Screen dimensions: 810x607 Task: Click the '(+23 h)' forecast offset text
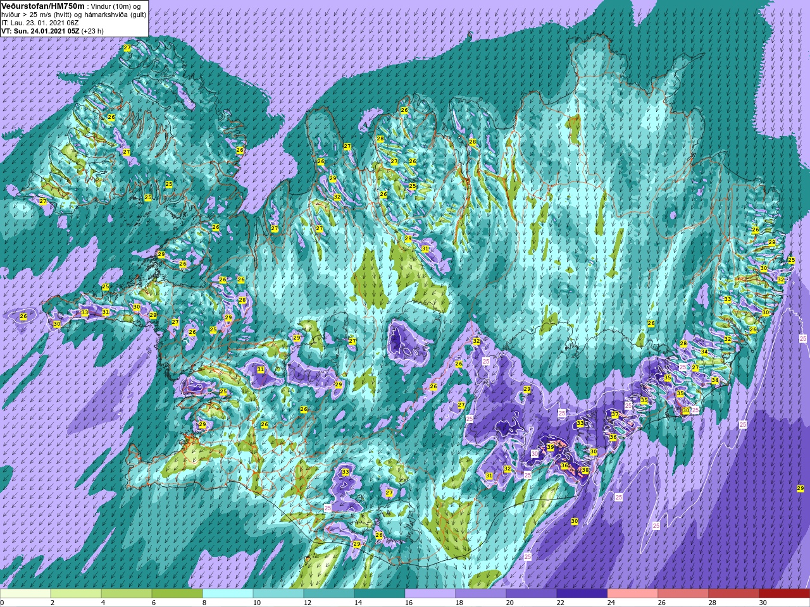tap(92, 30)
